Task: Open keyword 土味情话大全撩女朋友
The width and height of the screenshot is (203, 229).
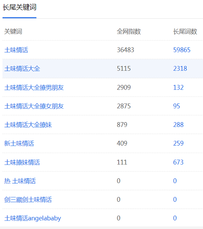Action: [34, 106]
